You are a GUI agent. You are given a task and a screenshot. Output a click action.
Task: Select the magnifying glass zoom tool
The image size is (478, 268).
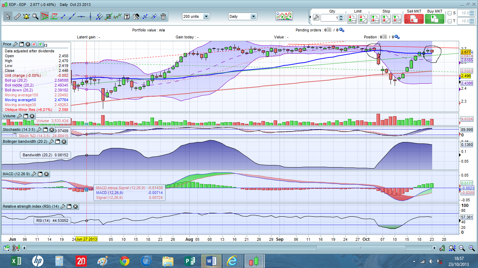pyautogui.click(x=35, y=16)
